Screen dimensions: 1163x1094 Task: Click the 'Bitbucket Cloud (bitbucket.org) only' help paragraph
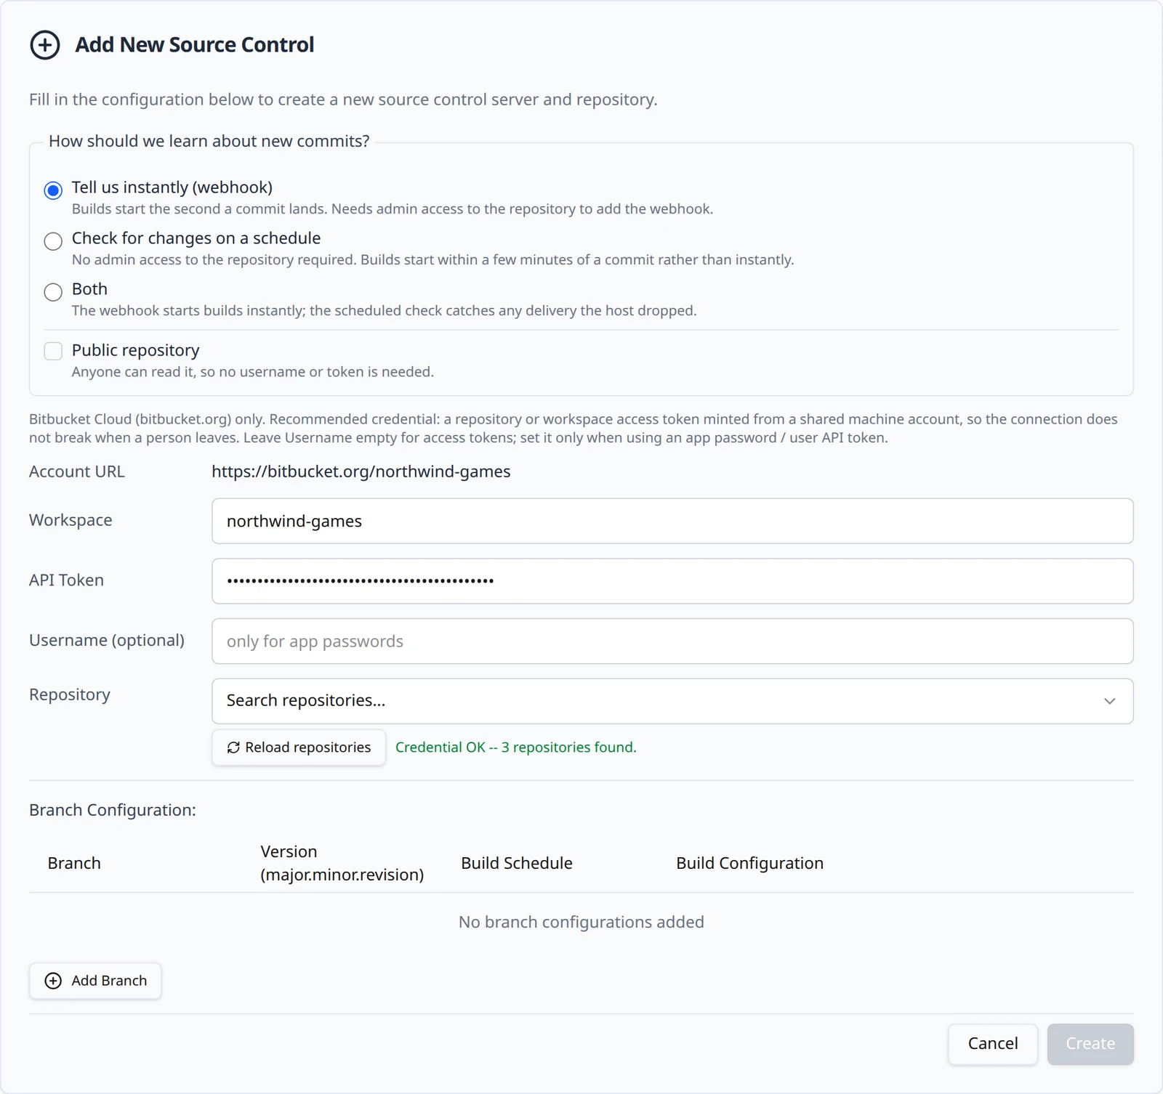574,429
